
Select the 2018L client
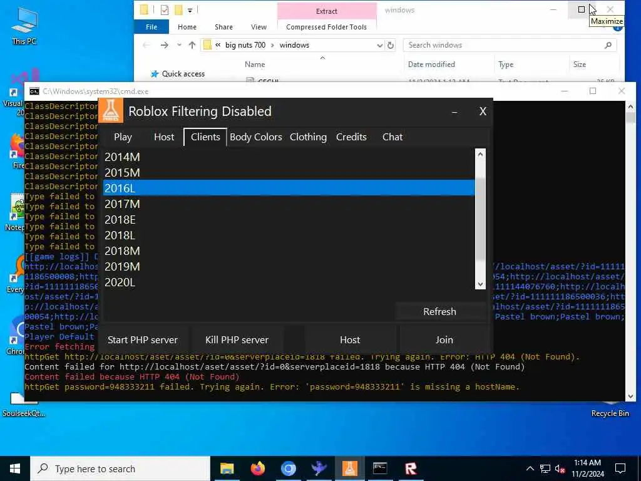pos(289,235)
